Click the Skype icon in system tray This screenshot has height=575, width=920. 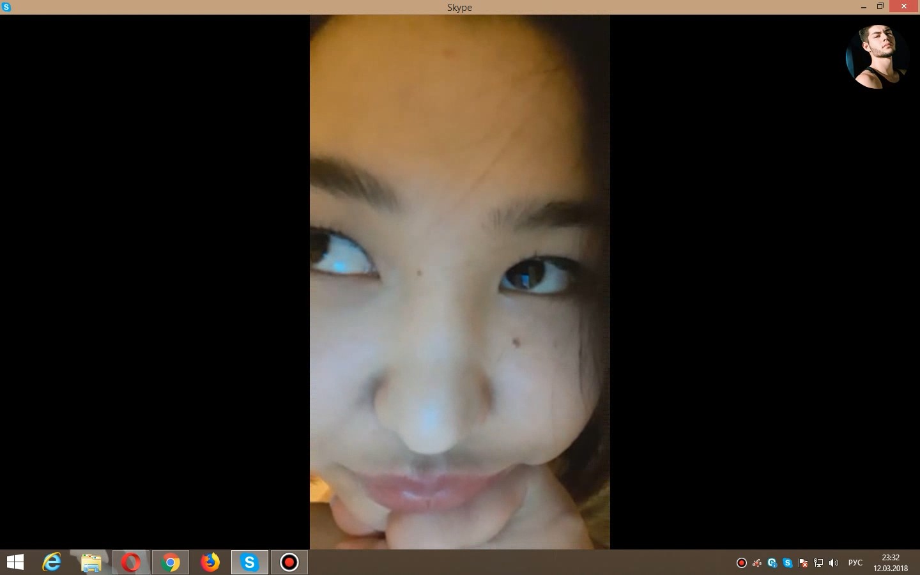point(788,563)
